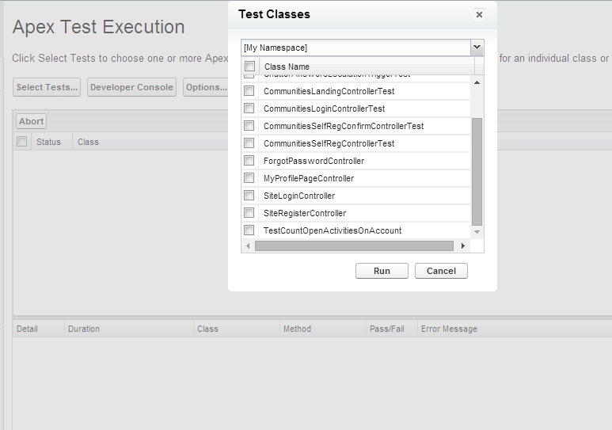Check SiteLoginController checkbox
612x430 pixels.
[249, 196]
